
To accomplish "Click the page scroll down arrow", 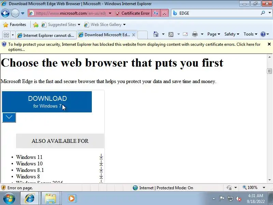I will (x=270, y=180).
